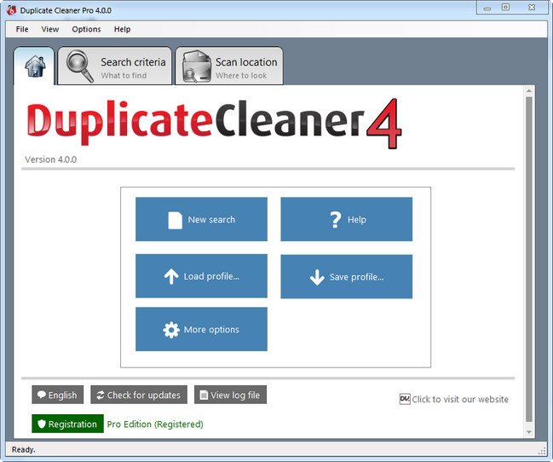Open View log file

tap(230, 395)
